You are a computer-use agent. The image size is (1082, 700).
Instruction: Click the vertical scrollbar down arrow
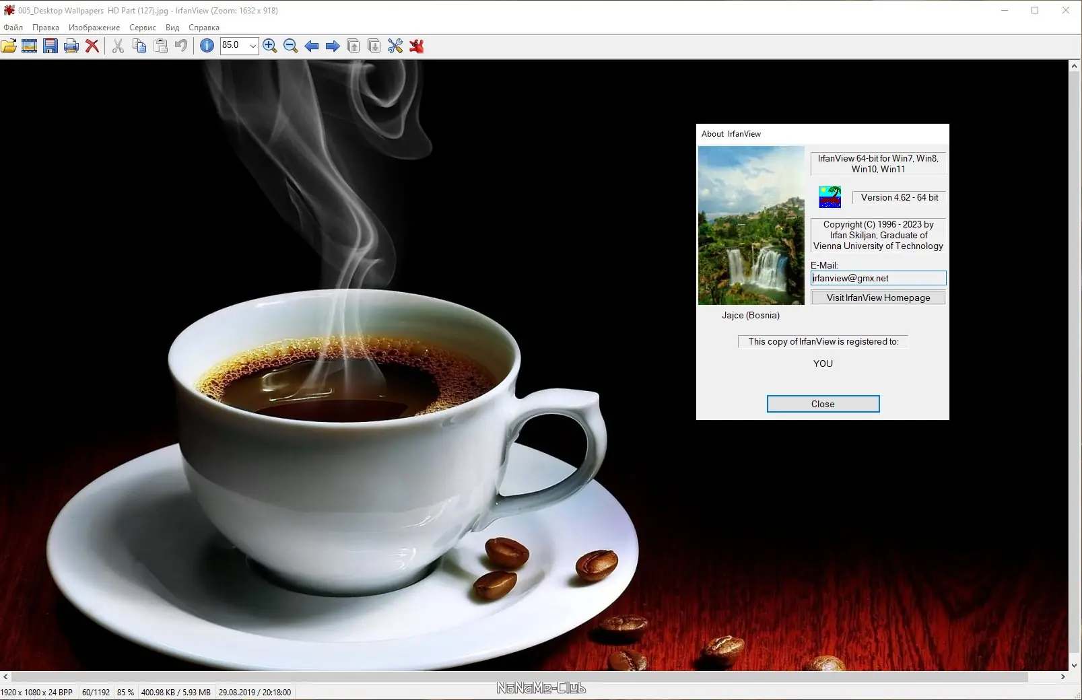click(x=1075, y=665)
